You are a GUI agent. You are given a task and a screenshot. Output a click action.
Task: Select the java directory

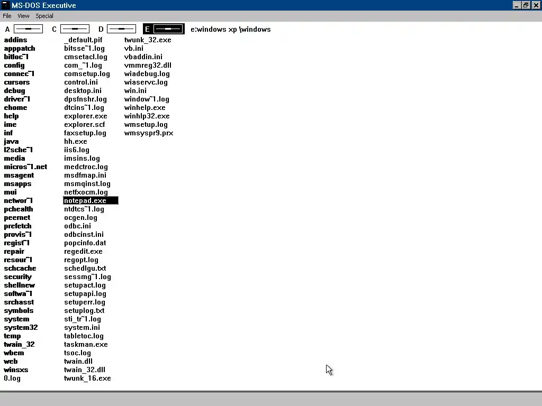pos(12,142)
